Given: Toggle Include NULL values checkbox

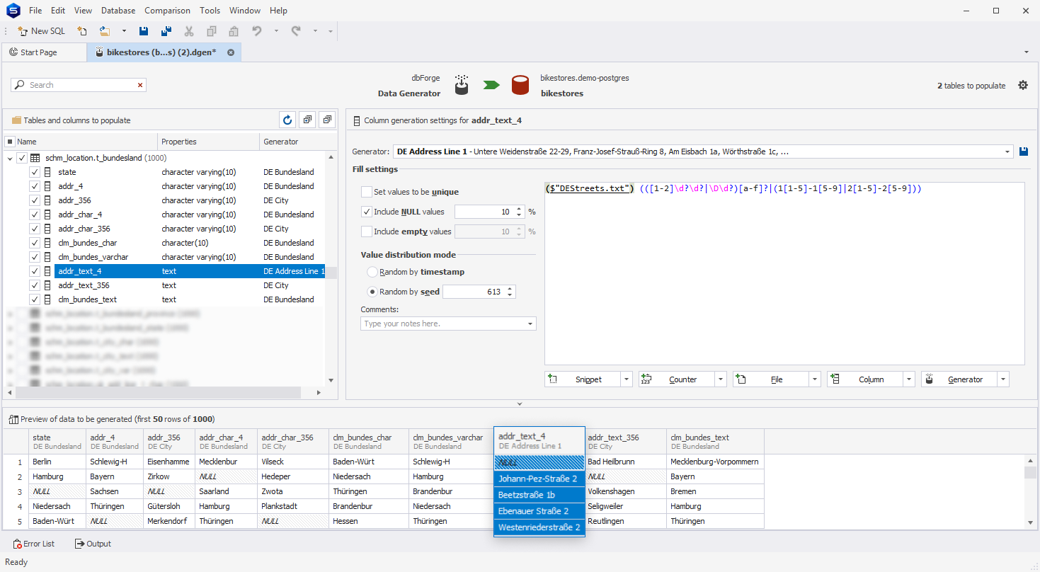Looking at the screenshot, I should [366, 212].
